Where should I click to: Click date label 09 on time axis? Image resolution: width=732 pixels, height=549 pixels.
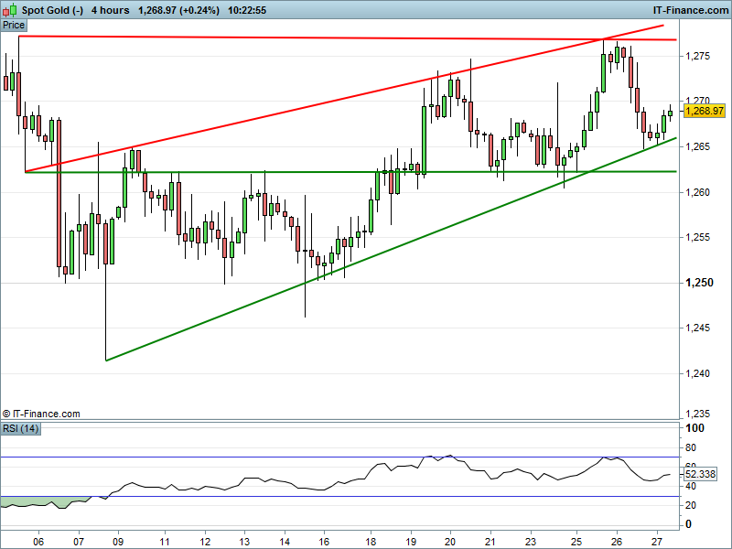(119, 542)
